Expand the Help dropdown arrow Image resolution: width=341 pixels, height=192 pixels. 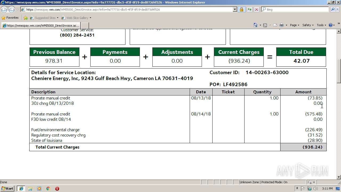(334, 25)
